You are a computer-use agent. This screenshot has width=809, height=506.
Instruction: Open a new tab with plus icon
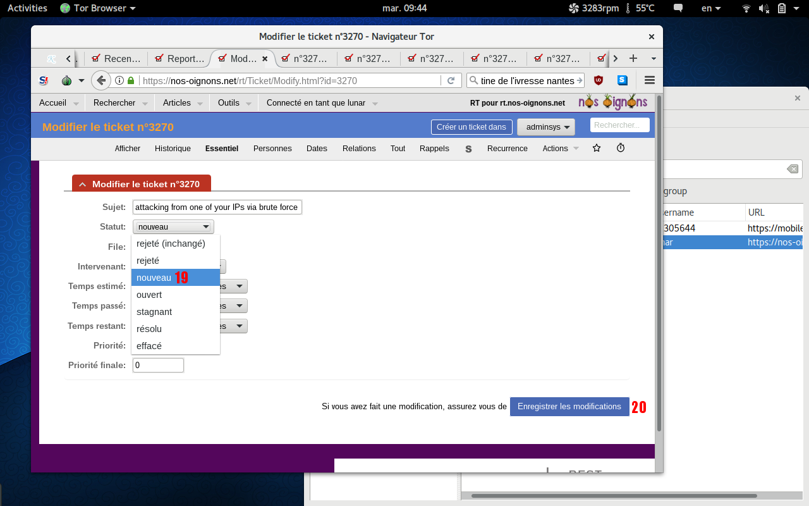(633, 58)
